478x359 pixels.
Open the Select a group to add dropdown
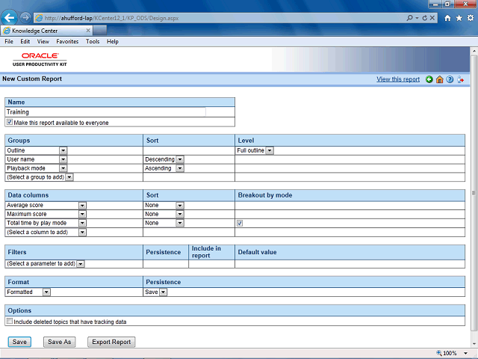point(69,177)
